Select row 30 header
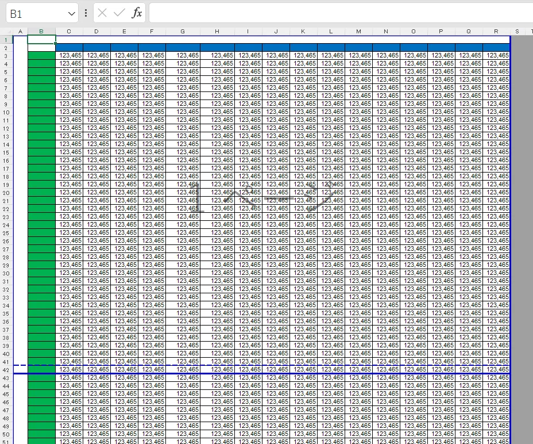The image size is (533, 444). pyautogui.click(x=6, y=273)
